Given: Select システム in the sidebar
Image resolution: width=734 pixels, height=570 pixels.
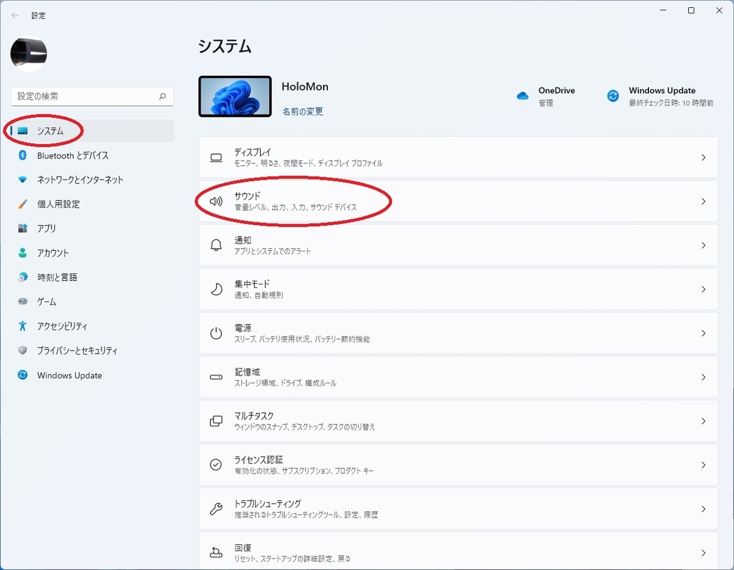Looking at the screenshot, I should pos(92,130).
